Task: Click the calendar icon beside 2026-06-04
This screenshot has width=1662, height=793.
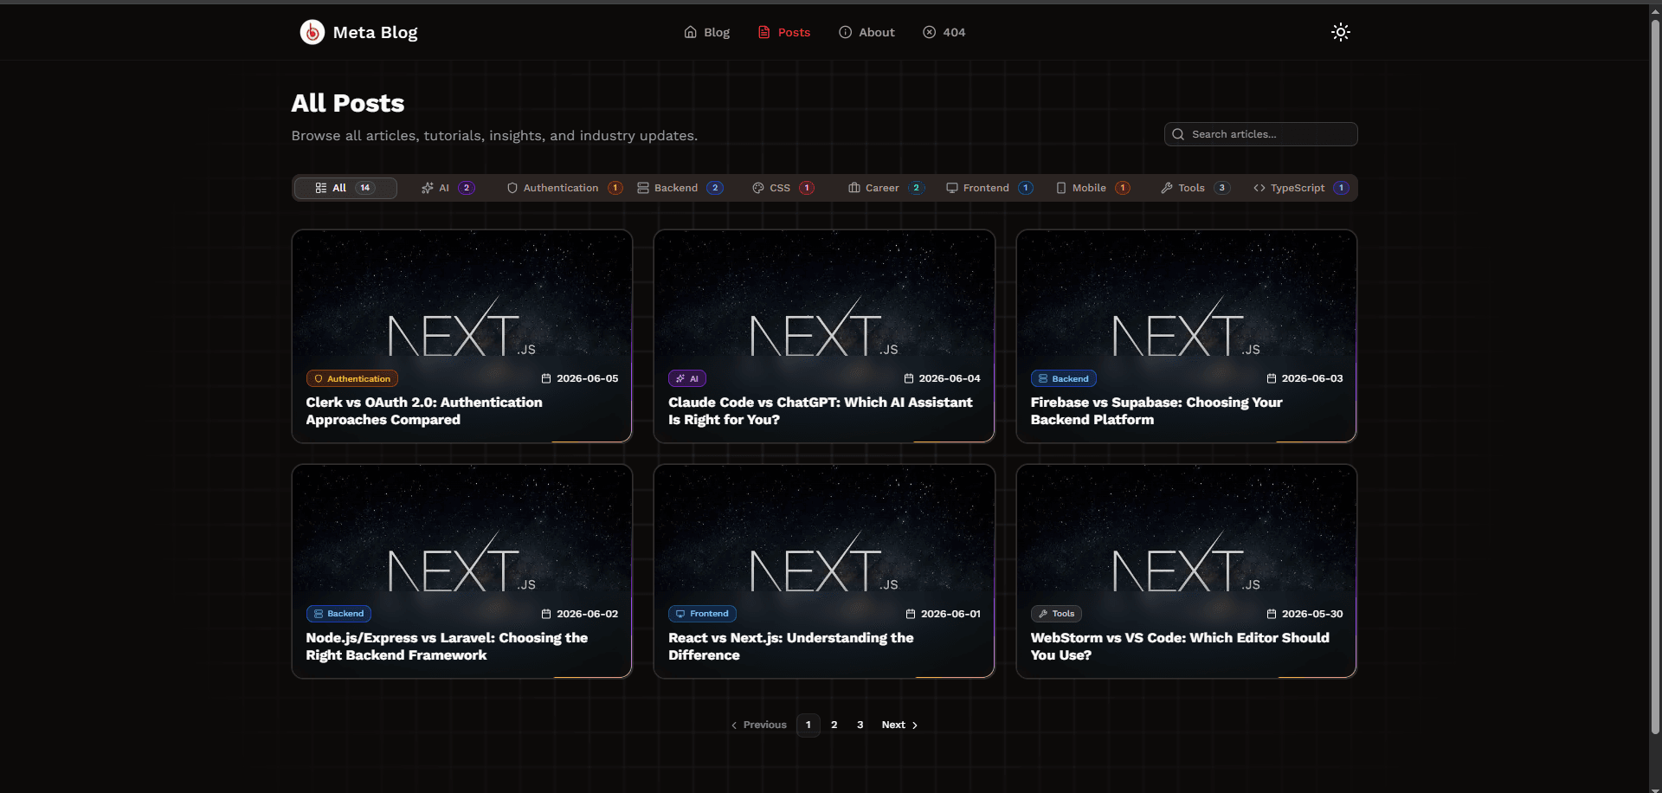Action: point(909,378)
